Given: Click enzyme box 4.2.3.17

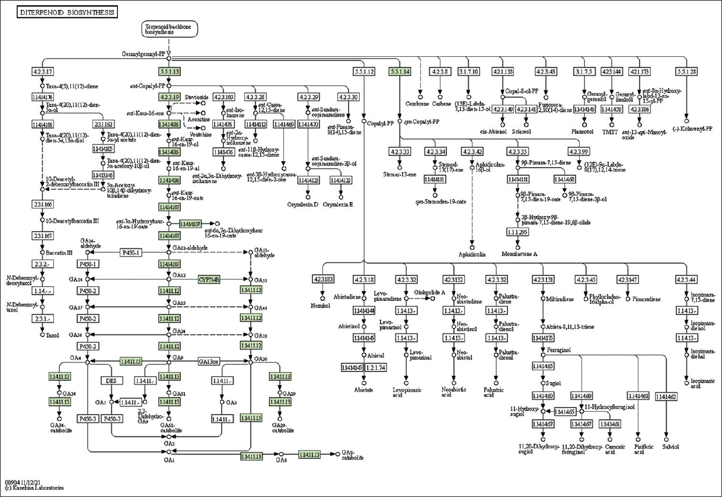Looking at the screenshot, I should [x=41, y=72].
